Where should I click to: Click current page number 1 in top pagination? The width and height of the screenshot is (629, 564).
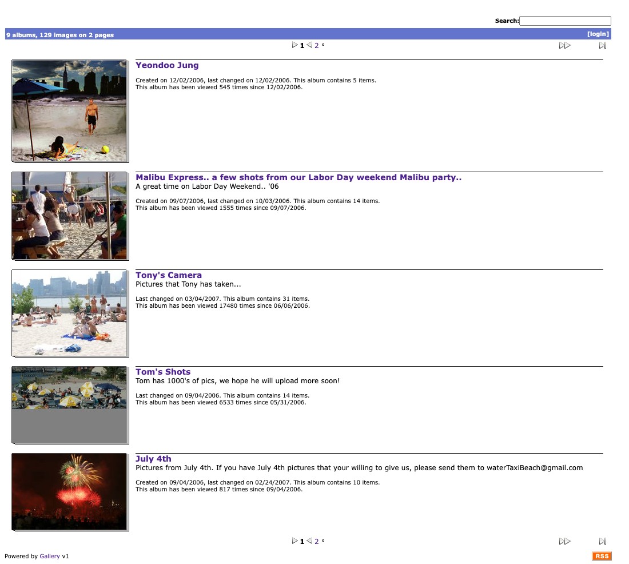[302, 45]
